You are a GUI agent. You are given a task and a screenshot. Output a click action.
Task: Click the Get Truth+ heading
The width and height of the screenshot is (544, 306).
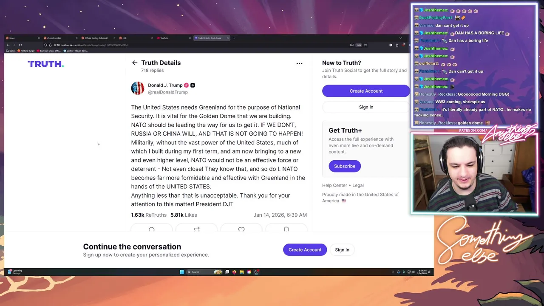pyautogui.click(x=345, y=130)
